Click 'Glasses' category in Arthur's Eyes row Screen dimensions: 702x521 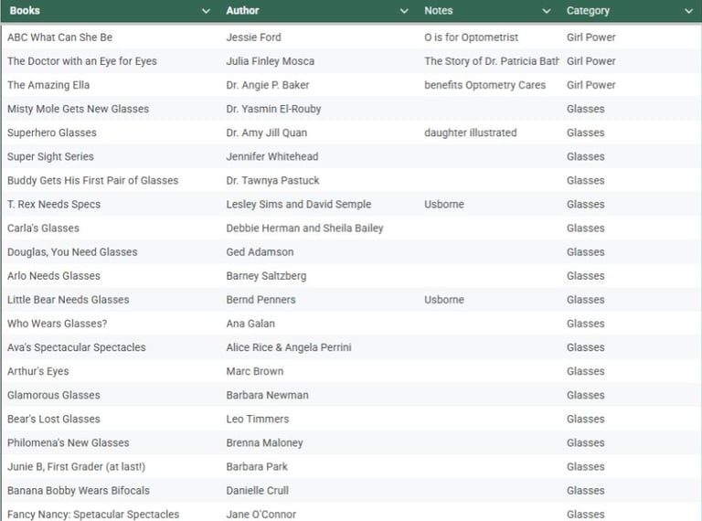click(x=585, y=371)
